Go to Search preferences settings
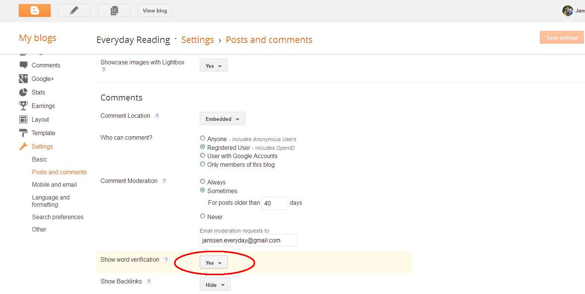585x294 pixels. pyautogui.click(x=58, y=217)
